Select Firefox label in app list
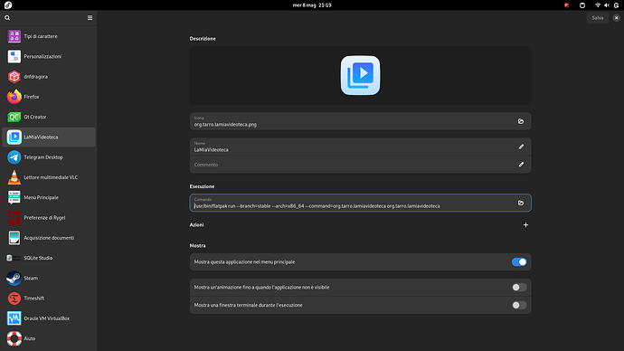The image size is (624, 351). pos(32,97)
